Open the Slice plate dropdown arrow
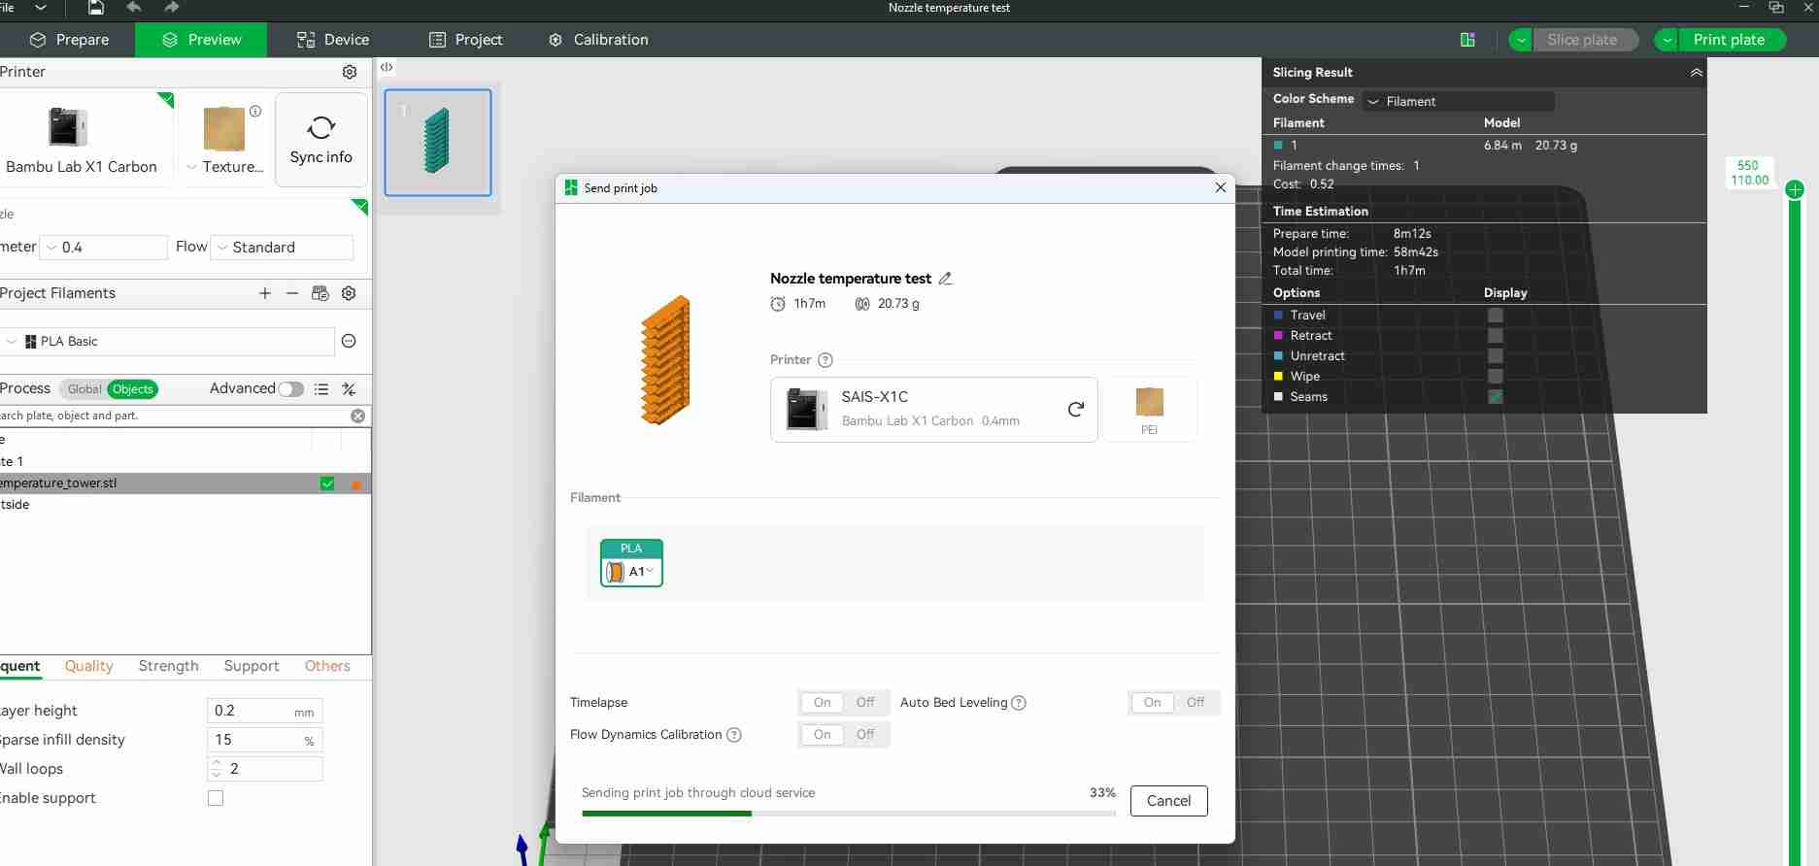 click(x=1521, y=40)
